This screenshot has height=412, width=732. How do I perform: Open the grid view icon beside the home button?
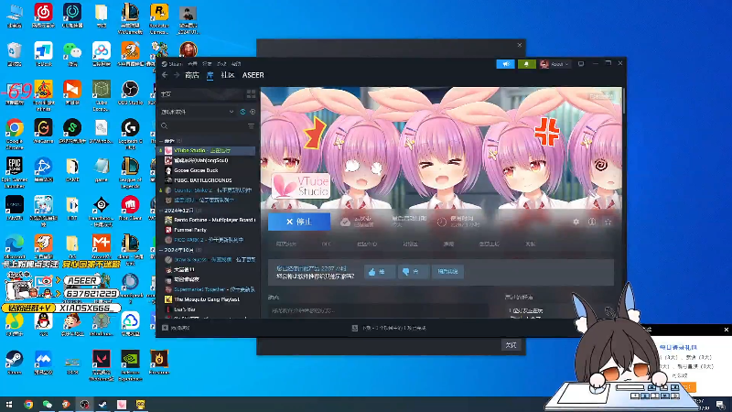[x=251, y=94]
